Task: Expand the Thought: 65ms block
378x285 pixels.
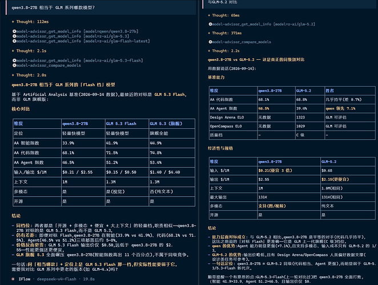Action: click(223, 15)
